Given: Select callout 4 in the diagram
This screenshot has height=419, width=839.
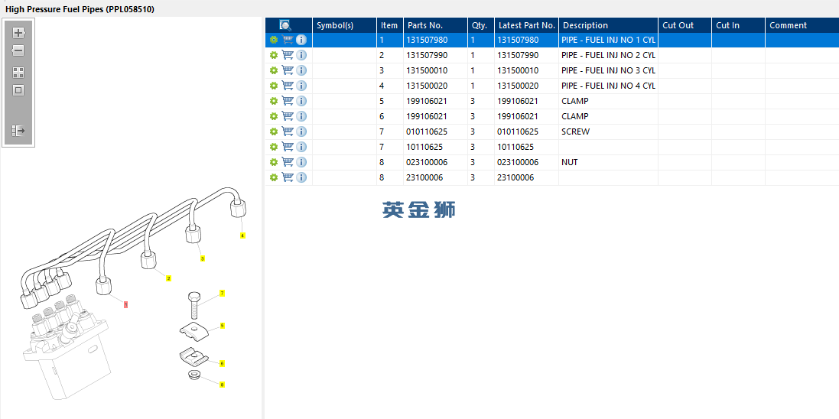Looking at the screenshot, I should [x=242, y=235].
